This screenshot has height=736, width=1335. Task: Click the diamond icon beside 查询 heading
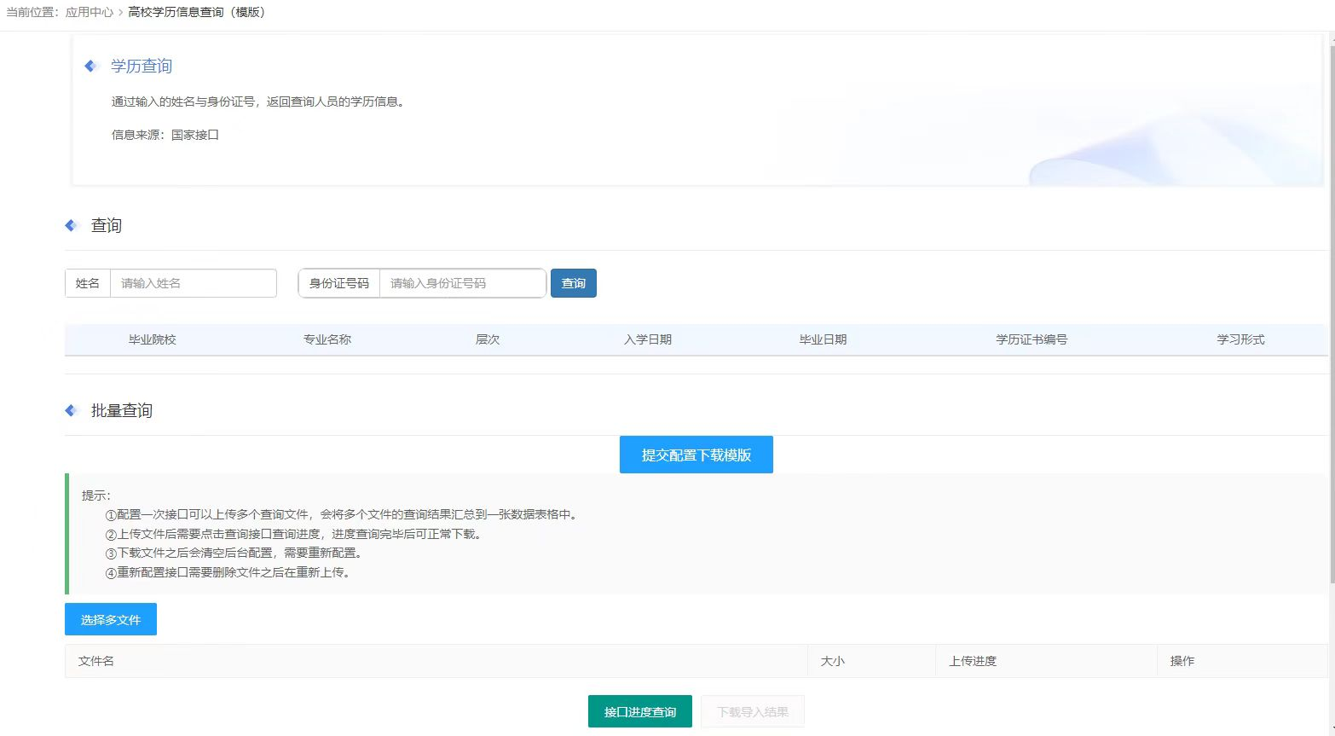[x=72, y=225]
